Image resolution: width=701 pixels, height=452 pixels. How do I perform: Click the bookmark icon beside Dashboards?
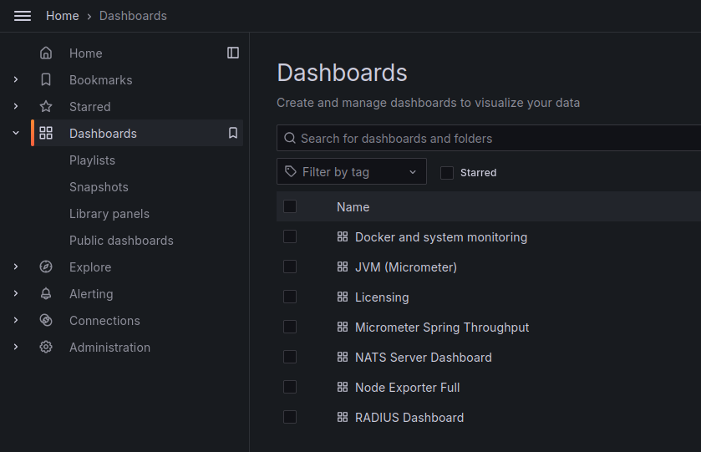coord(233,133)
